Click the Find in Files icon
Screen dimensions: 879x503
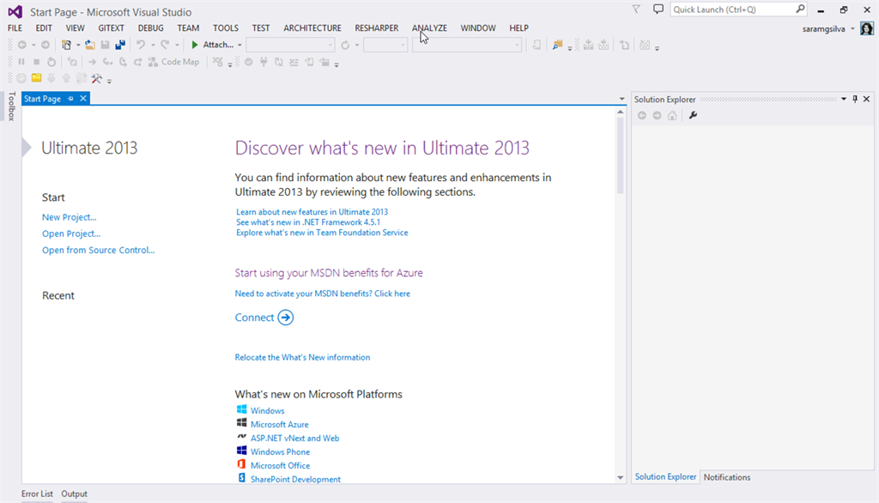point(558,45)
